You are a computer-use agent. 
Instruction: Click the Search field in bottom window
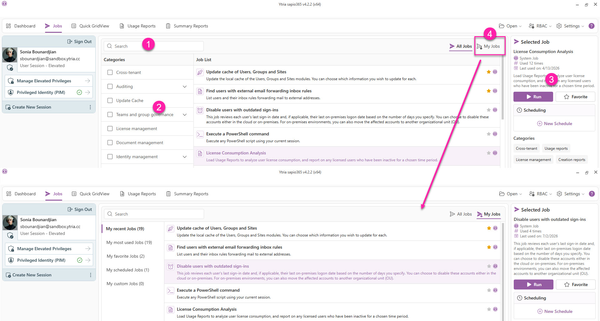pyautogui.click(x=154, y=214)
